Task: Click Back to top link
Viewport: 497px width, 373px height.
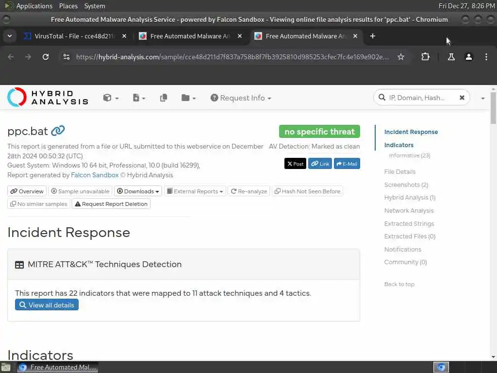Action: pyautogui.click(x=399, y=284)
